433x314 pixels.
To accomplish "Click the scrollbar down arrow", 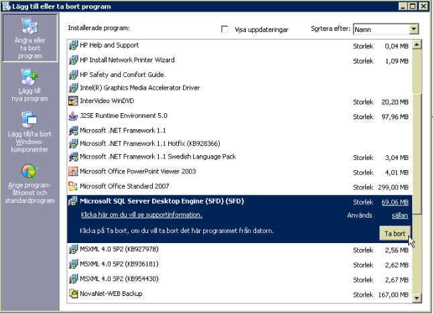I will (417, 298).
